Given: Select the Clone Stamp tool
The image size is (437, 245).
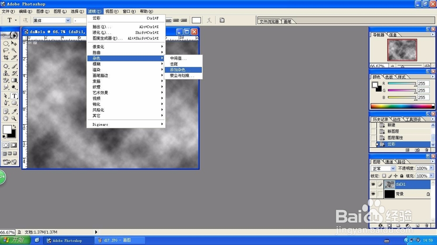Looking at the screenshot, I should 6,73.
